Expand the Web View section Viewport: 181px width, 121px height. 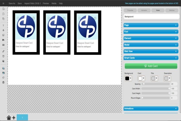point(151,51)
